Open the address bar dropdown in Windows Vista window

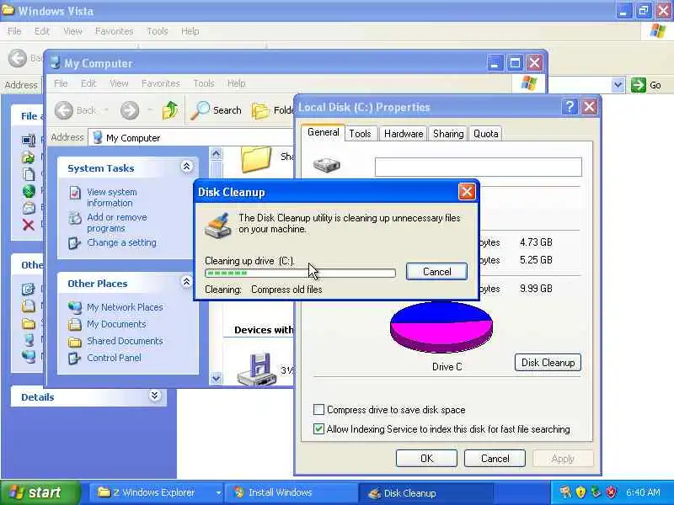click(x=618, y=85)
